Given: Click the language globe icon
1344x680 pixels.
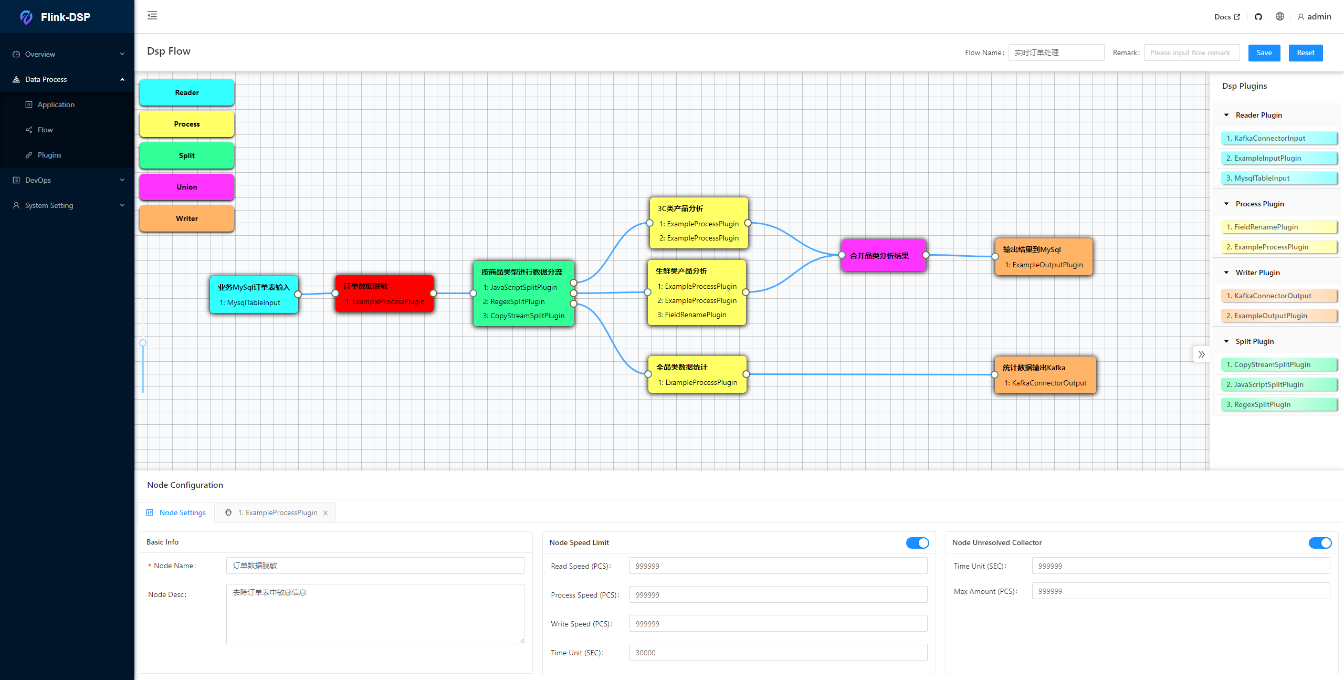Looking at the screenshot, I should tap(1280, 17).
